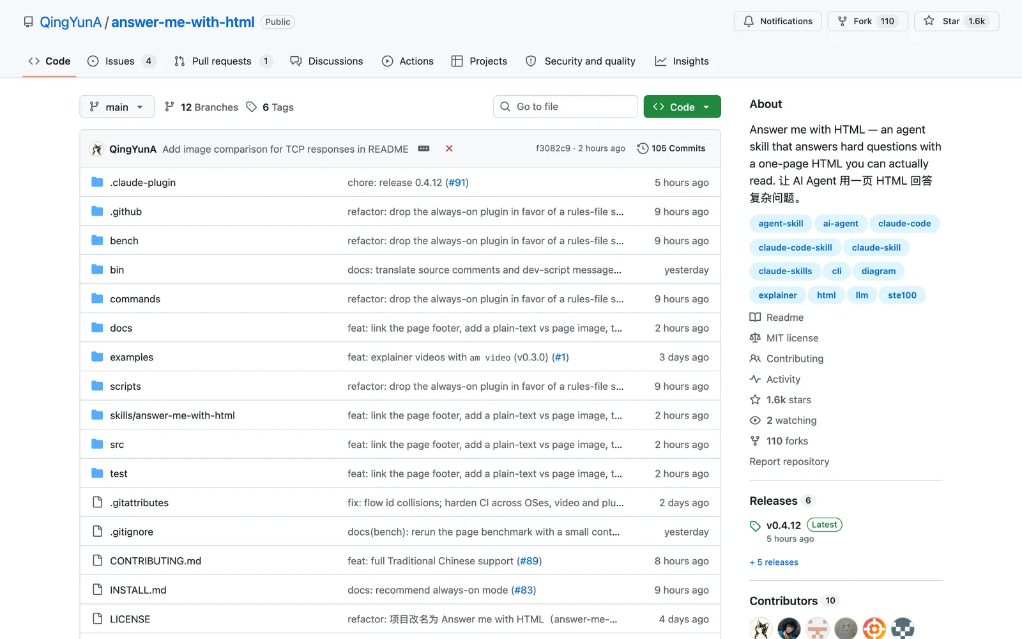
Task: Click the MIT license scale icon
Action: click(x=755, y=337)
